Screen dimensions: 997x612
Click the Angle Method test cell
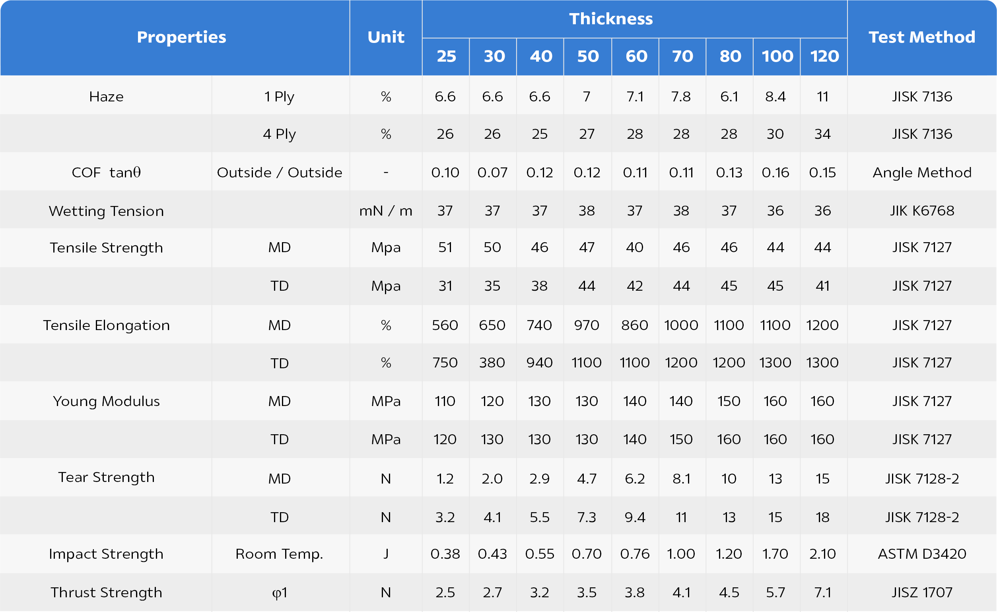(922, 173)
